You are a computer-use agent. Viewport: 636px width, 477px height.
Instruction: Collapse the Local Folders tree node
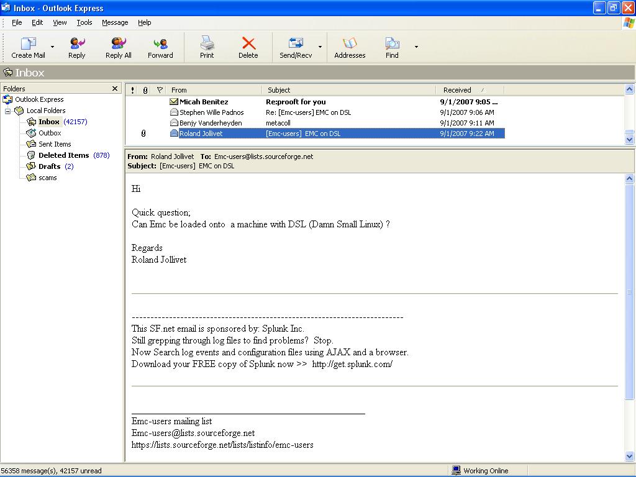pyautogui.click(x=7, y=111)
